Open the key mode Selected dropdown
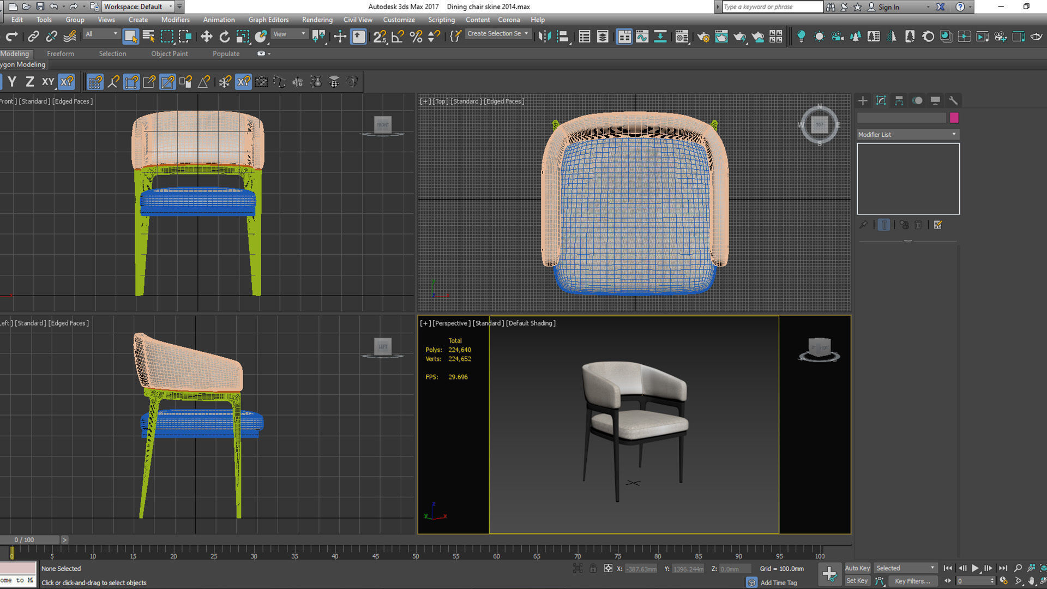 [x=905, y=568]
